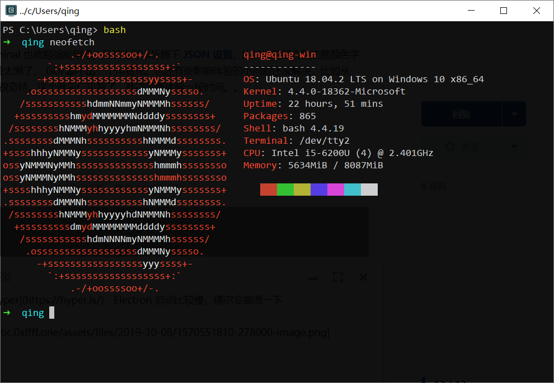This screenshot has height=383, width=554.
Task: Select the blue color block in neofetch output
Action: [x=319, y=190]
